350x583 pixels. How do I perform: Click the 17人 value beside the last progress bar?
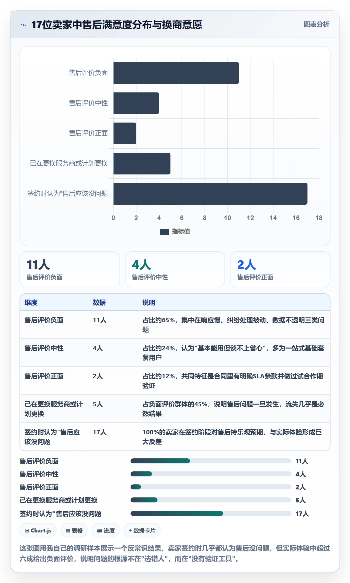coord(302,514)
